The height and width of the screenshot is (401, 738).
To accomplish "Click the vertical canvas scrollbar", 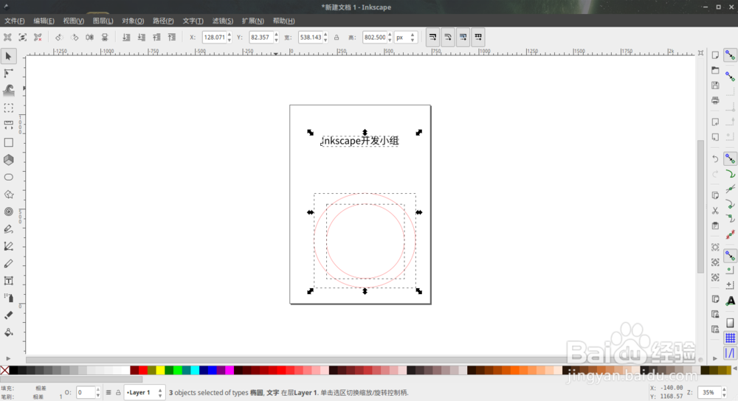I will pos(700,206).
